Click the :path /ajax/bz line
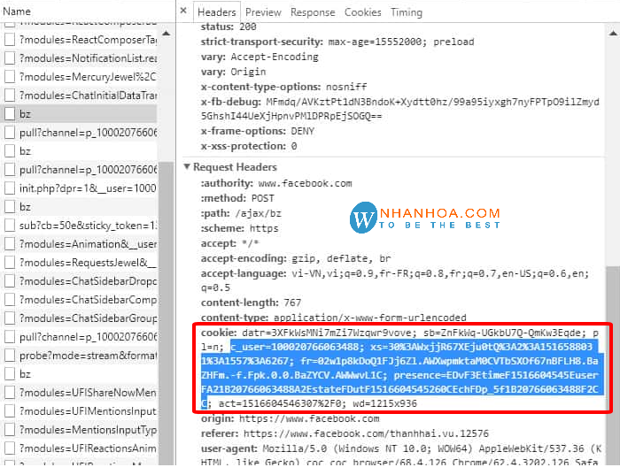 [241, 213]
